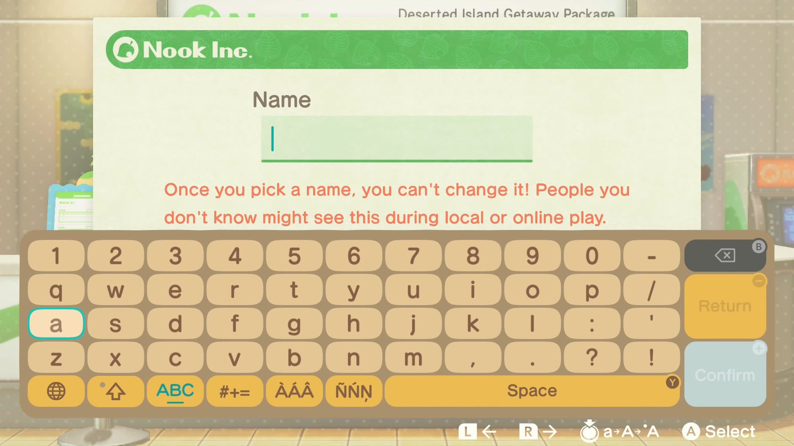Select the globe/language icon
Screen dimensions: 794x446
[x=56, y=390]
